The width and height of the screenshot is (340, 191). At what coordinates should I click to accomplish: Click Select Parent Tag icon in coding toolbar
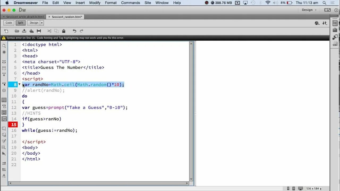tap(4, 84)
